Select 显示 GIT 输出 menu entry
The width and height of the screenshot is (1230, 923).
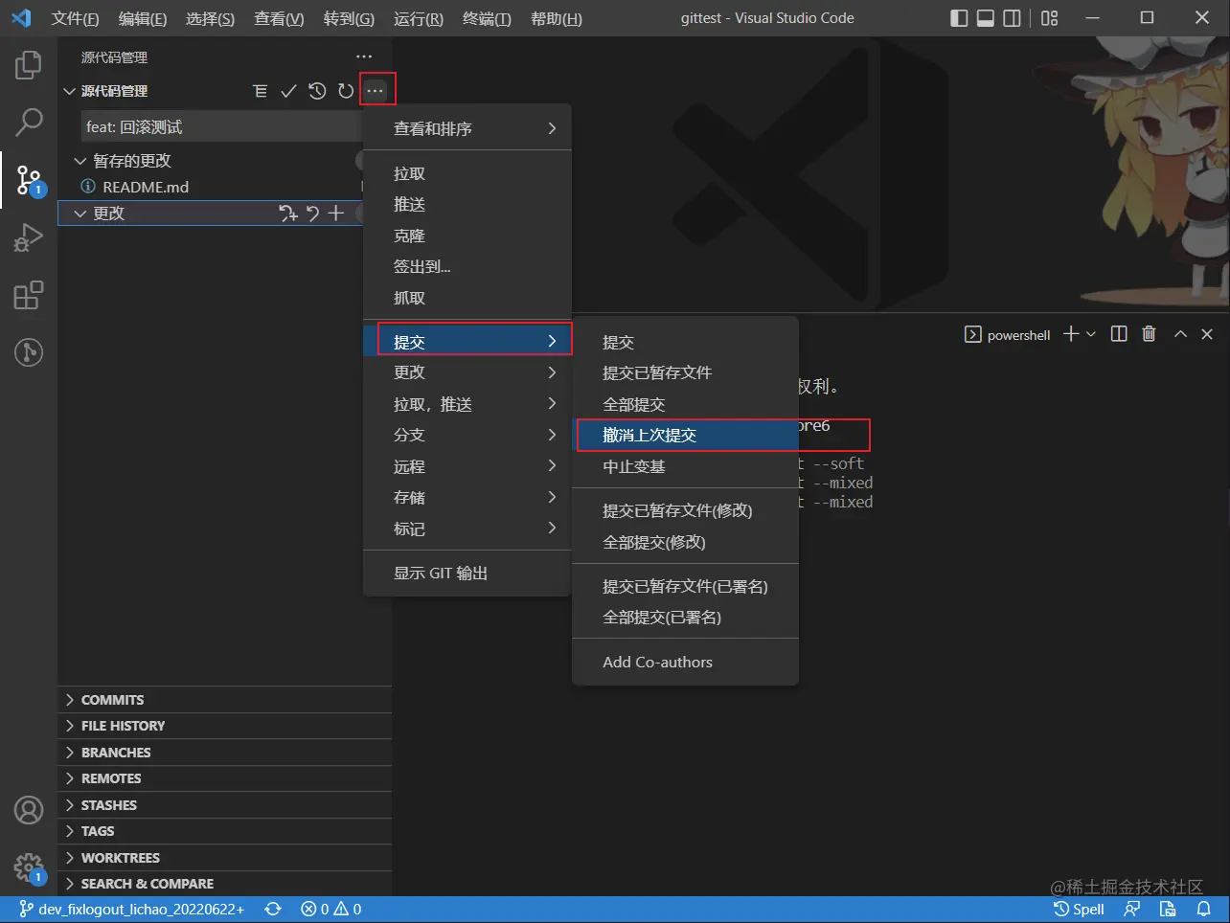(x=467, y=573)
